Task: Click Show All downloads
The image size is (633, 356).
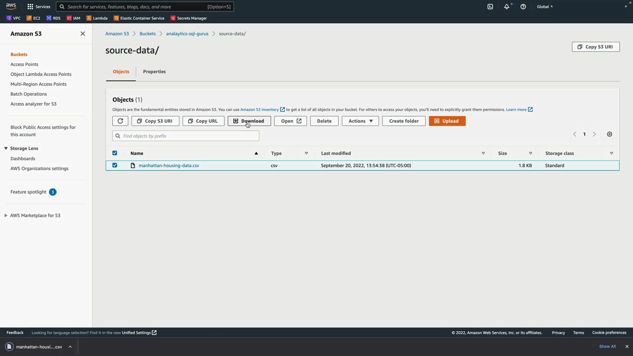Action: click(x=607, y=347)
